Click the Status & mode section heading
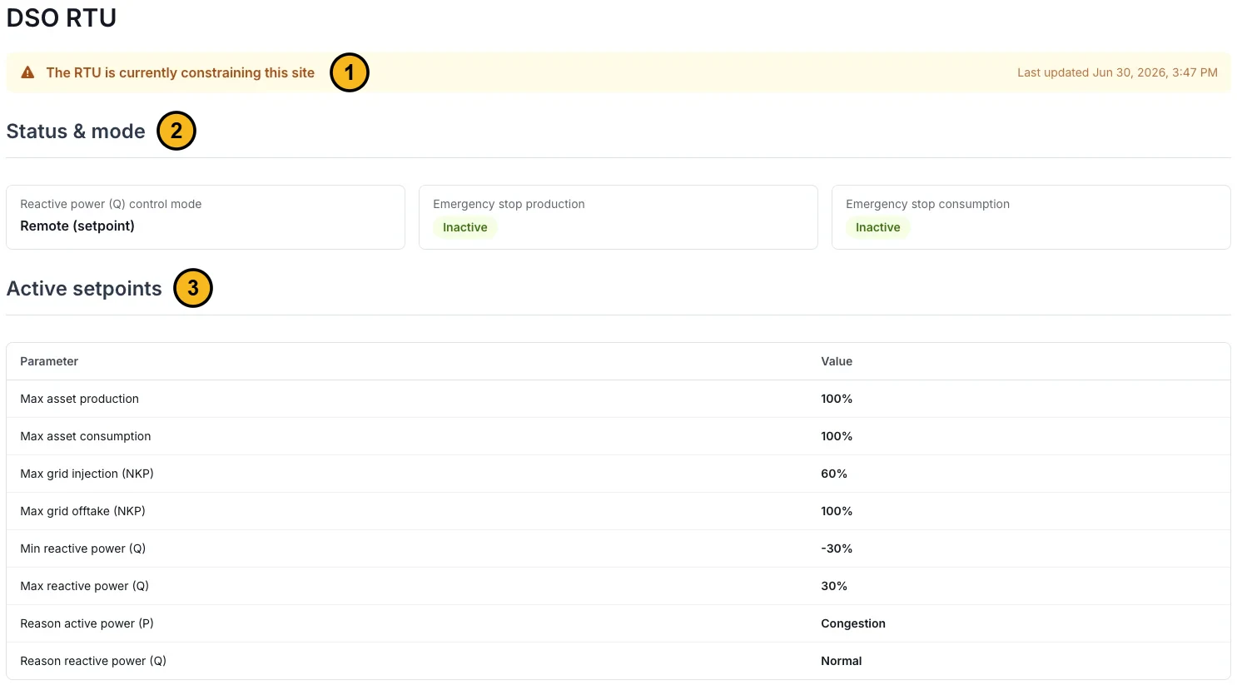This screenshot has height=685, width=1237. [x=76, y=132]
